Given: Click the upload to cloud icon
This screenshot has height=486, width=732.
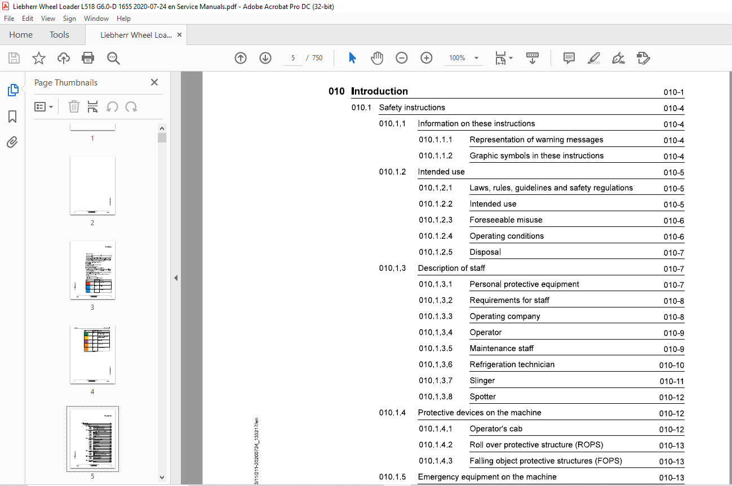Looking at the screenshot, I should click(64, 58).
